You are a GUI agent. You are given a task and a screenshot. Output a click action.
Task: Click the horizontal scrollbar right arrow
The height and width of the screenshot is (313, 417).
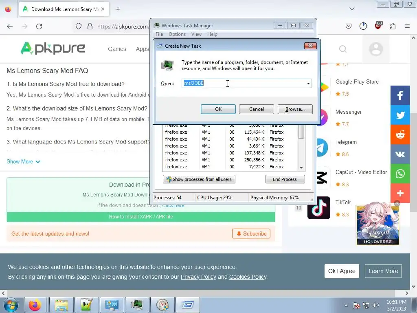(407, 293)
